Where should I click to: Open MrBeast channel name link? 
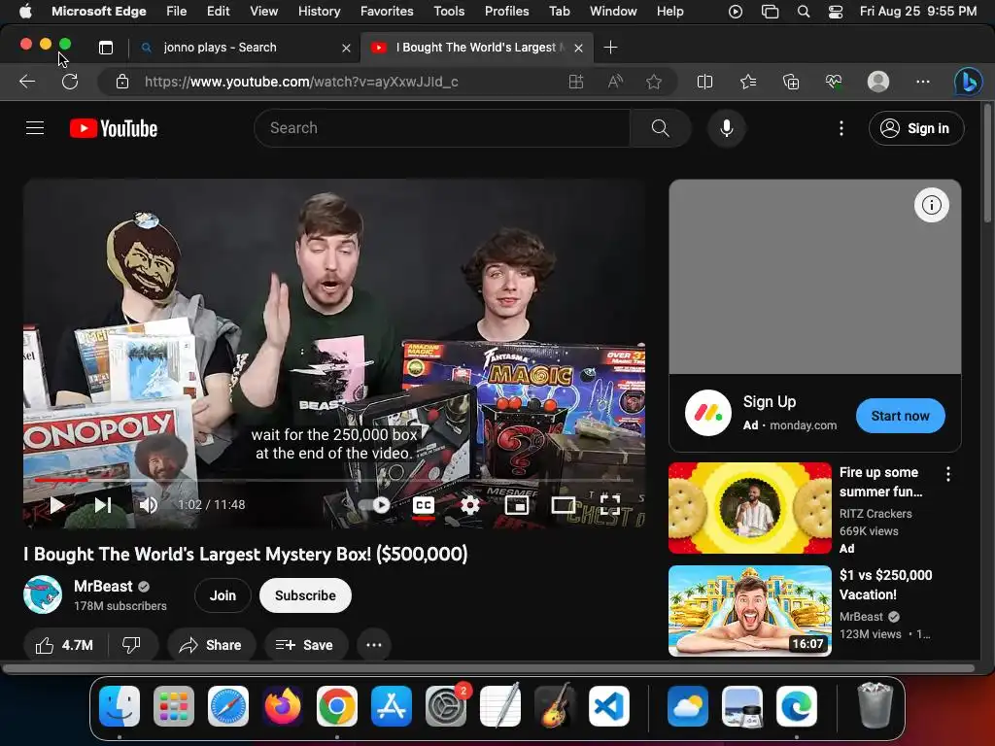[103, 586]
